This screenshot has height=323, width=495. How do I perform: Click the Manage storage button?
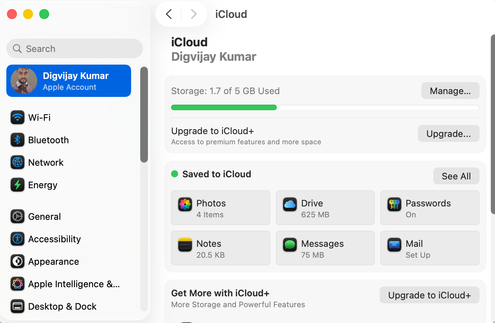[x=450, y=91]
